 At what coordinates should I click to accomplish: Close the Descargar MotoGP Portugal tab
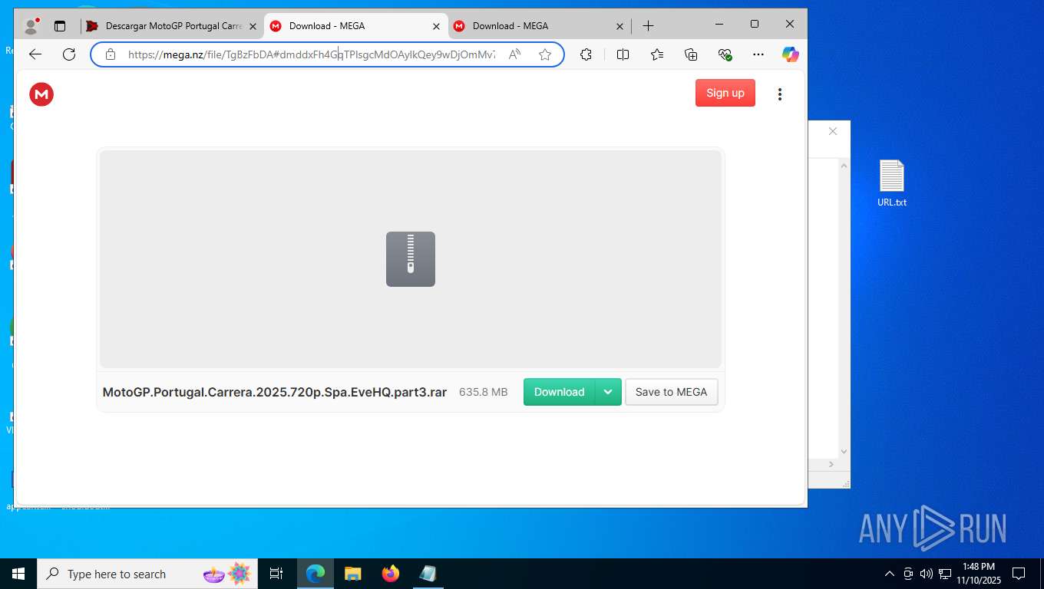click(x=253, y=26)
